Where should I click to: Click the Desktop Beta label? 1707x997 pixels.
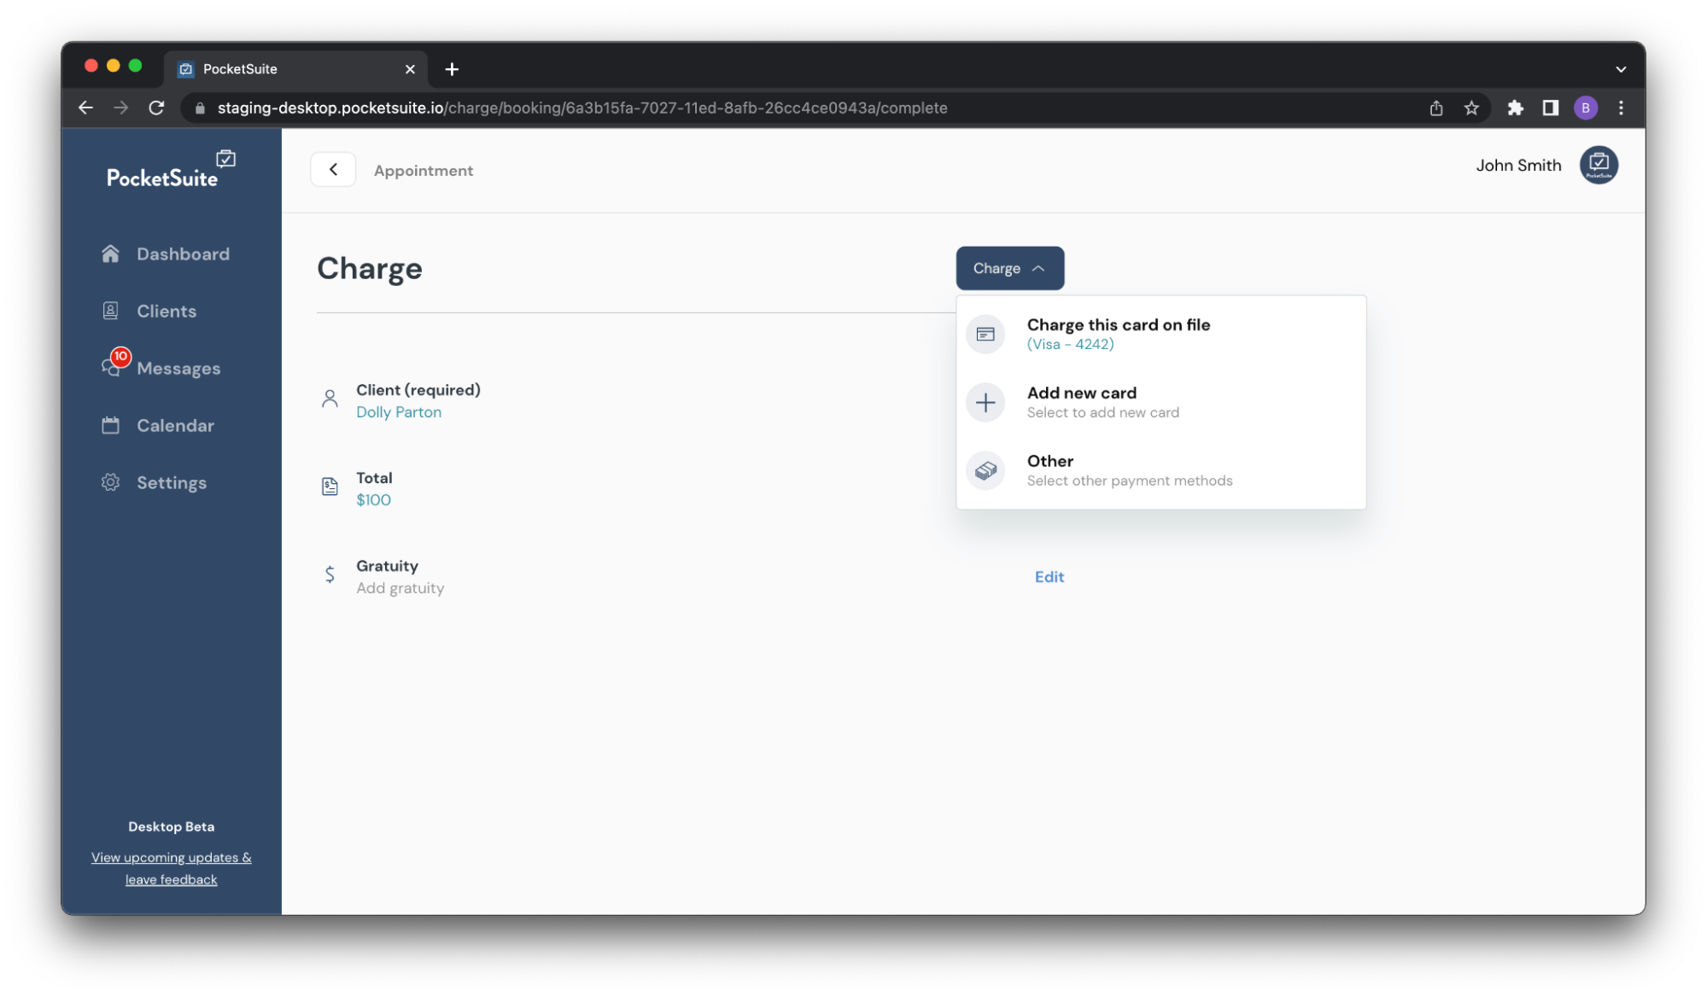[x=171, y=826]
